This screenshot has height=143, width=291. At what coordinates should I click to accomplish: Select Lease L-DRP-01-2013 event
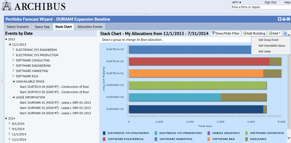pyautogui.click(x=55, y=102)
